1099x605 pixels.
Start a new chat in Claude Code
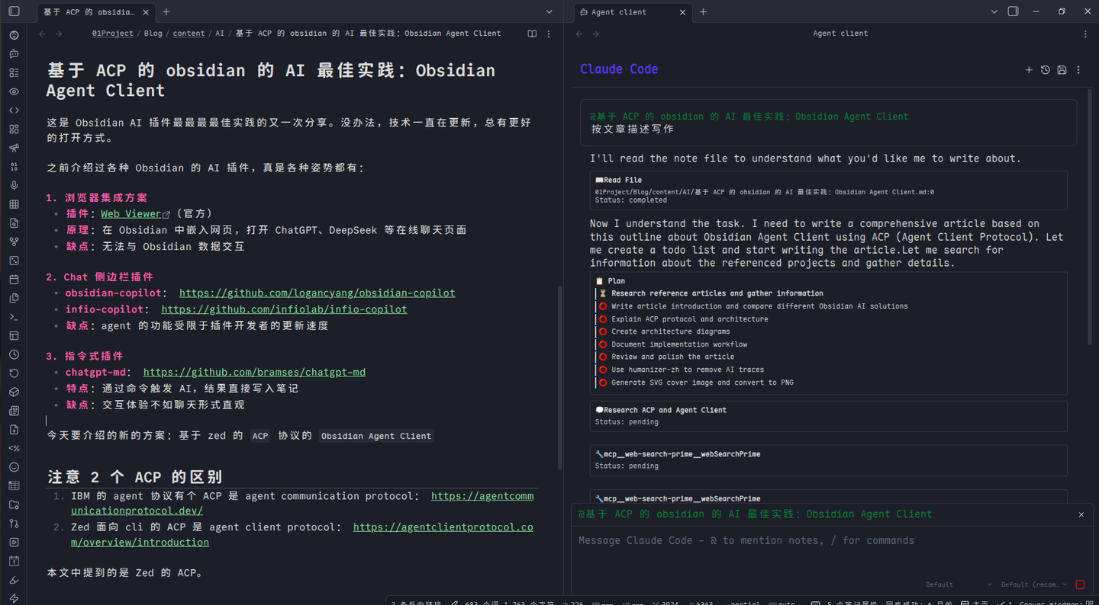point(1029,70)
